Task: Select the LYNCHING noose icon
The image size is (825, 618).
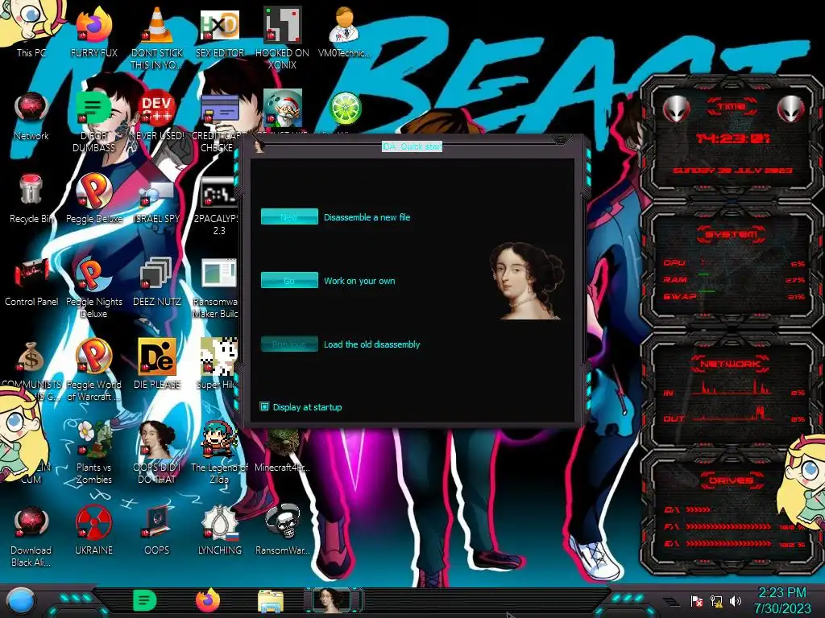Action: [219, 529]
